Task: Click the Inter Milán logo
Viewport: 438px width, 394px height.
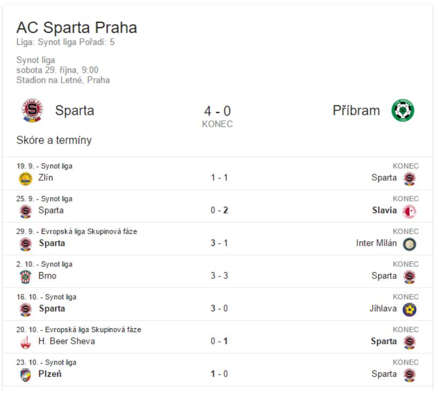Action: [409, 244]
